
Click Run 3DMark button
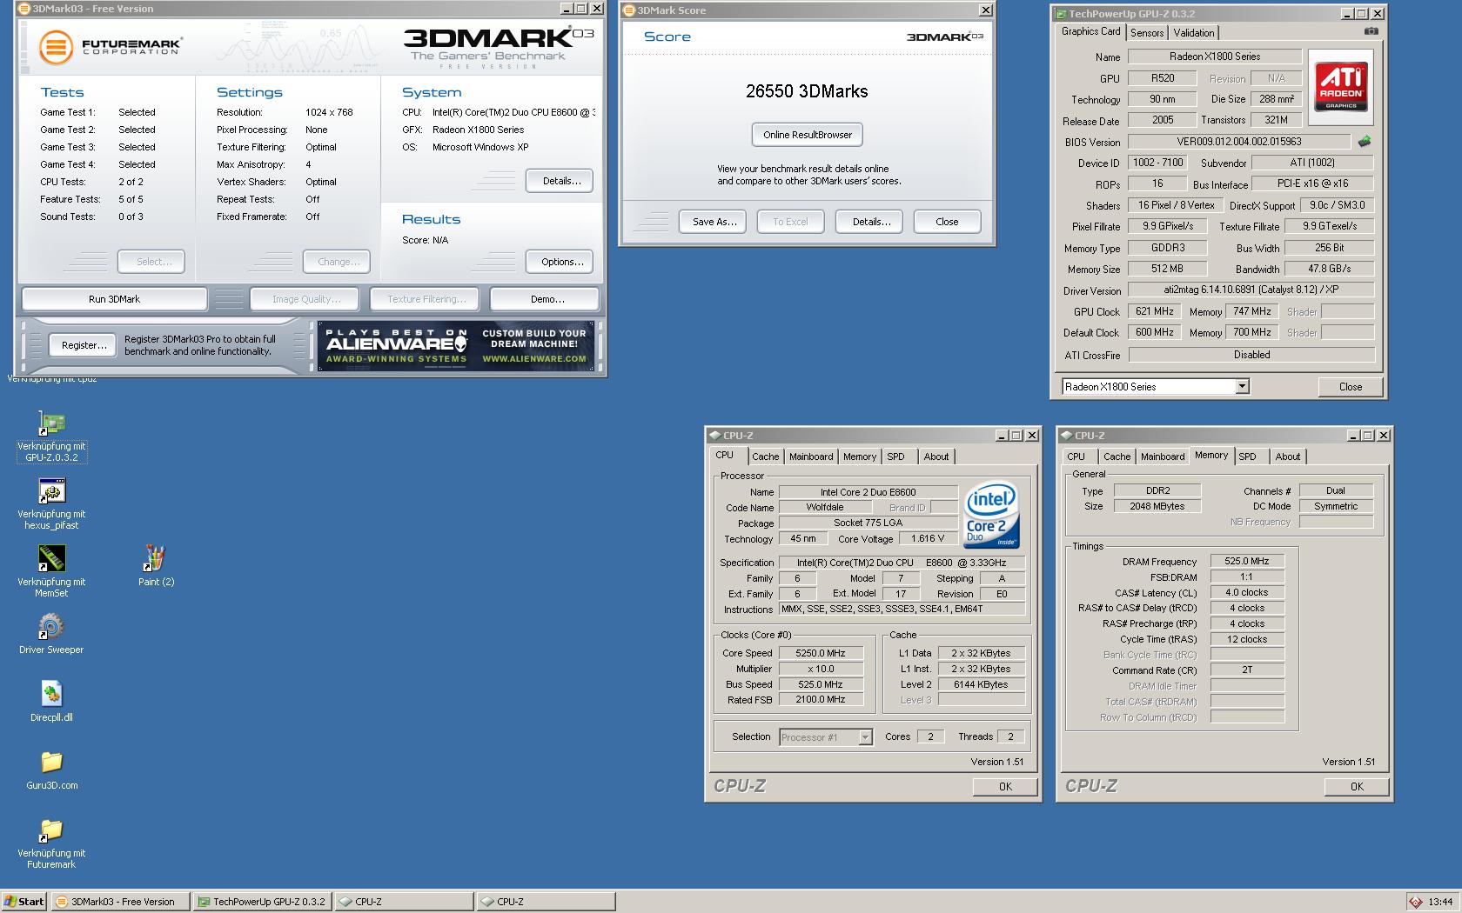pos(114,299)
